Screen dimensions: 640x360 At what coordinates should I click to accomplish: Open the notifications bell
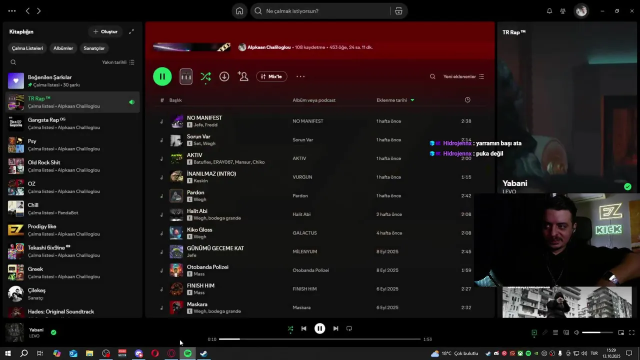click(549, 11)
